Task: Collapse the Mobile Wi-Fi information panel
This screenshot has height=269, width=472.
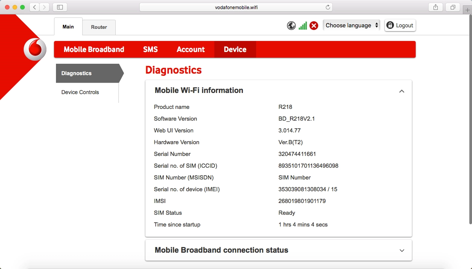Action: tap(402, 91)
